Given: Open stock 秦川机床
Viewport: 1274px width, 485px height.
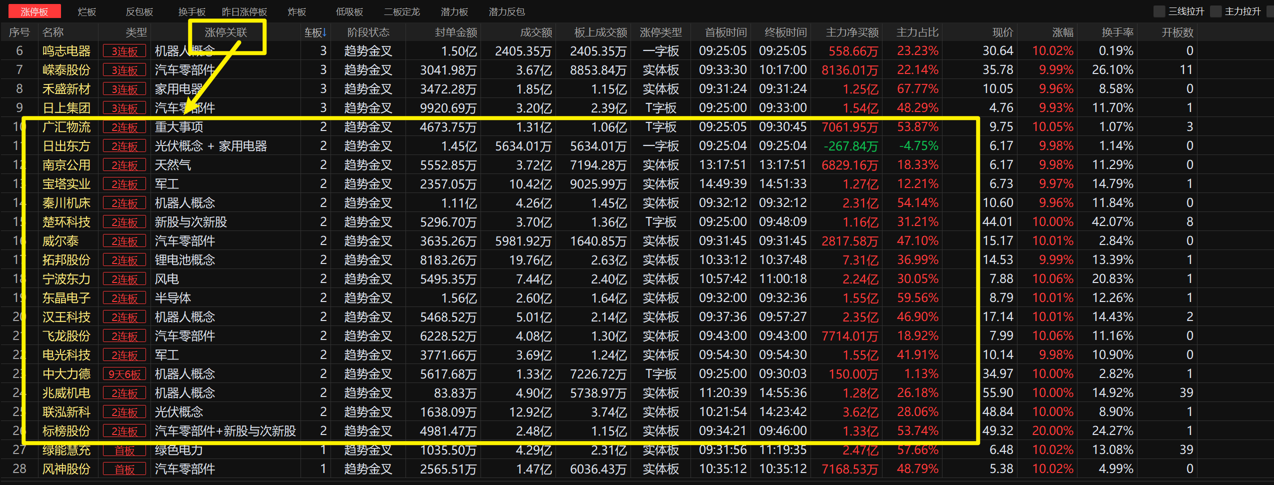Looking at the screenshot, I should click(66, 203).
